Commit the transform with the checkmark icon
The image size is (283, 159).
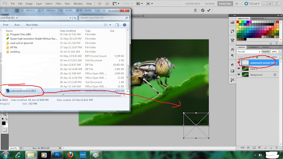click(209, 10)
